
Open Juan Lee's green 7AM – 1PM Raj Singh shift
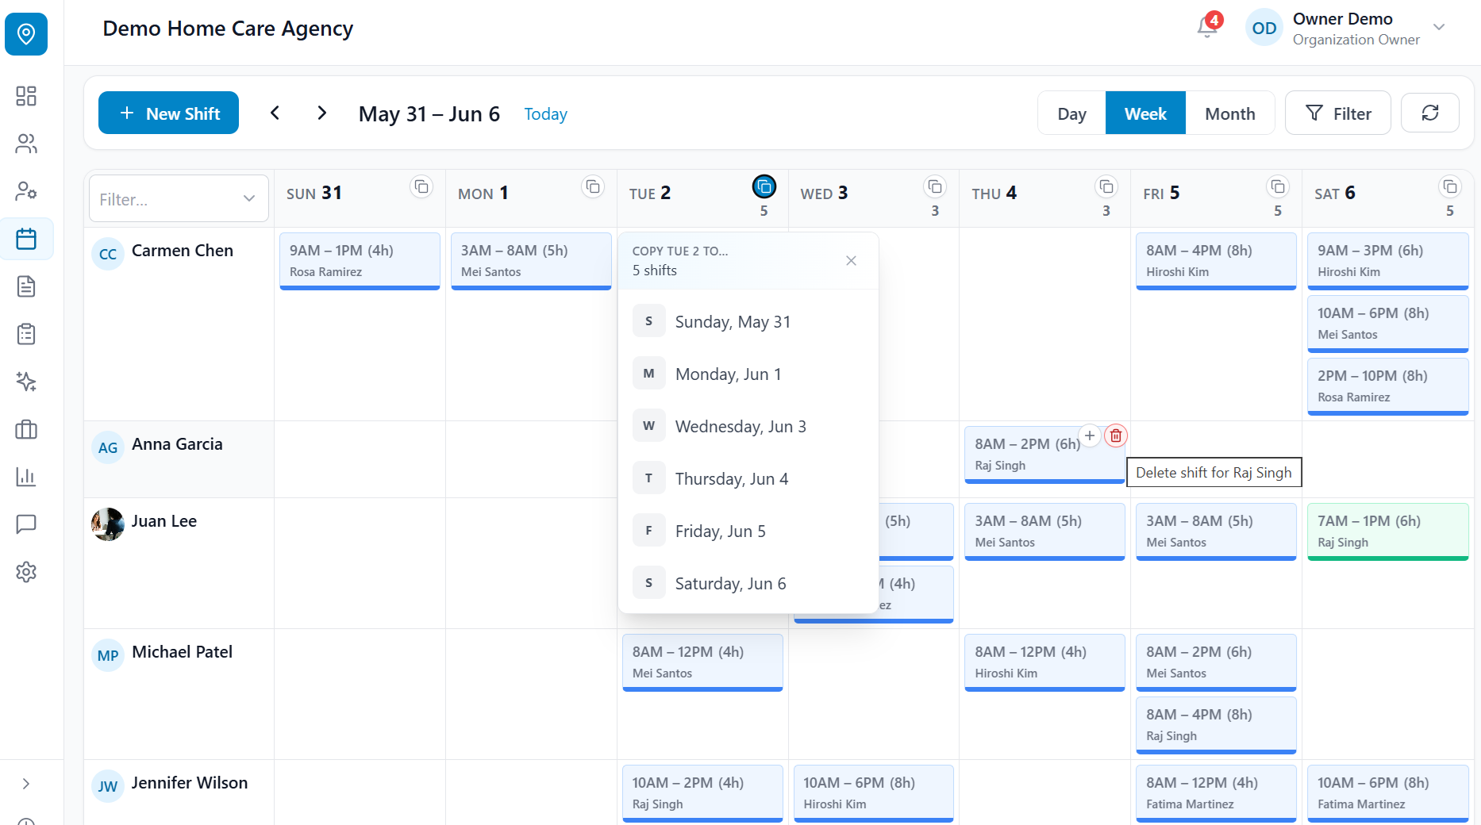1387,531
